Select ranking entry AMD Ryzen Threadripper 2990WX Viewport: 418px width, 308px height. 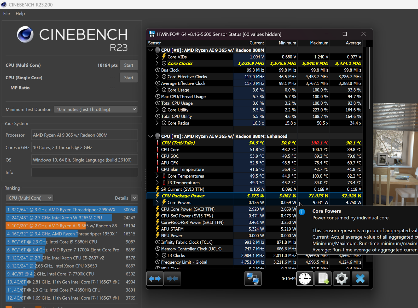tap(71, 210)
